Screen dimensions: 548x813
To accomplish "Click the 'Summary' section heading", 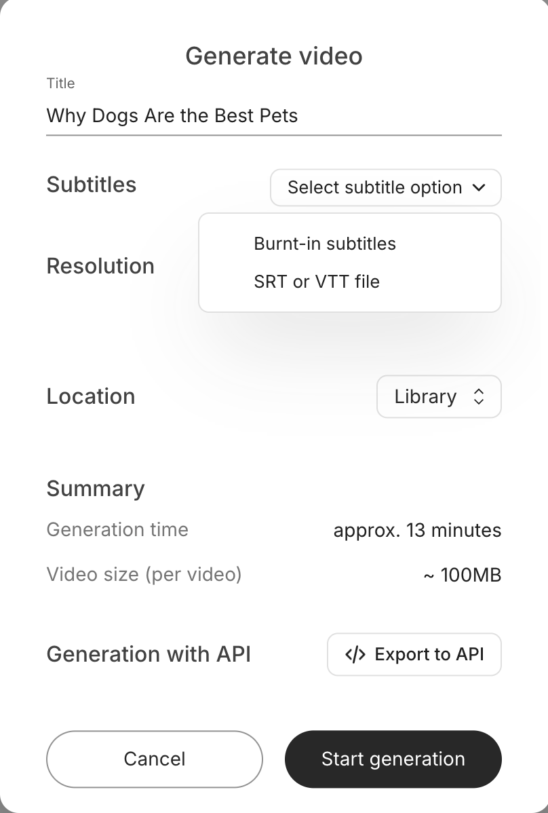I will click(96, 489).
